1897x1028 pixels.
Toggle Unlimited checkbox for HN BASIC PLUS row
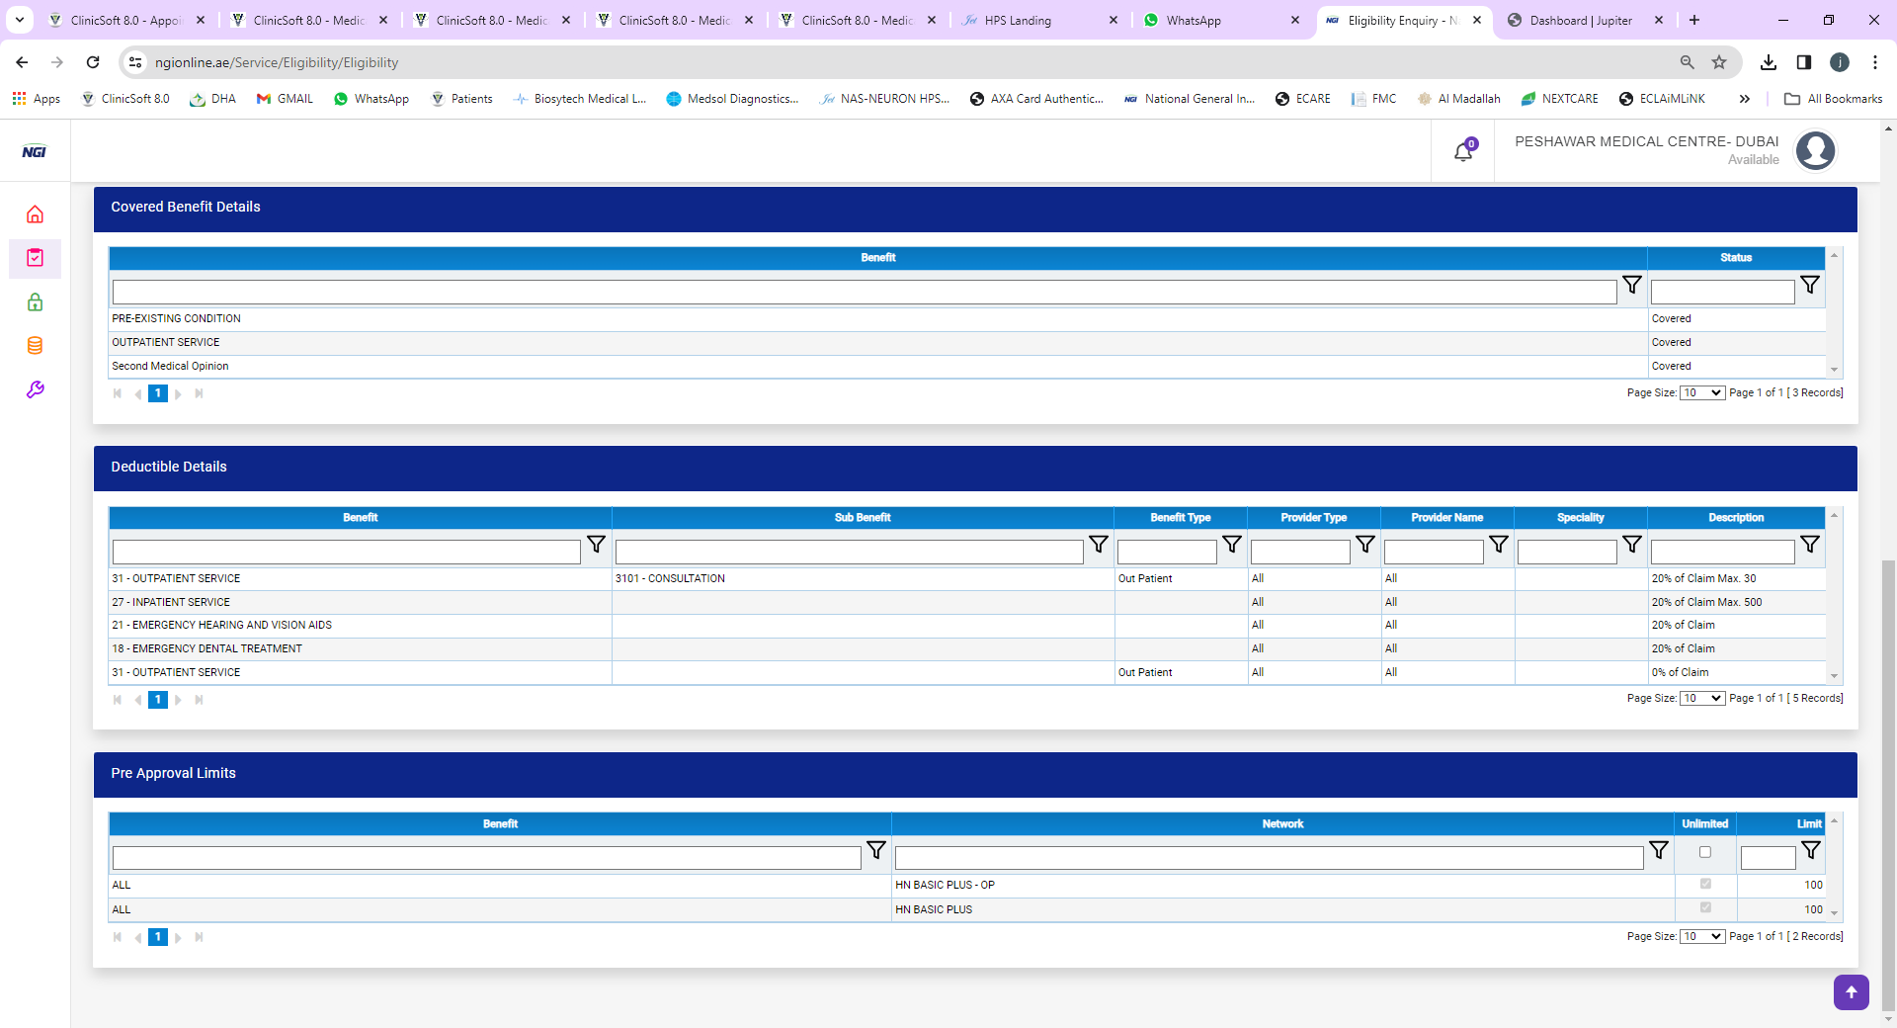point(1705,907)
